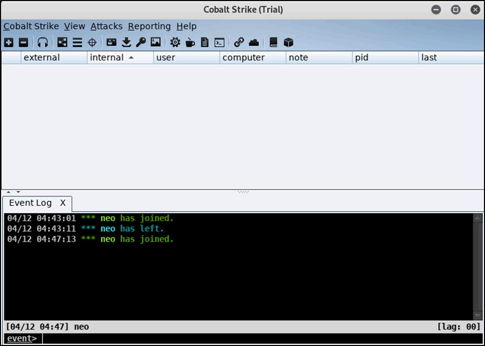The width and height of the screenshot is (485, 346).
Task: Open Listeners via the headphones icon
Action: (43, 42)
